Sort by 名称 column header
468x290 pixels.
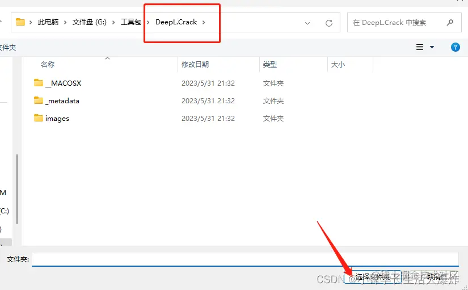48,65
